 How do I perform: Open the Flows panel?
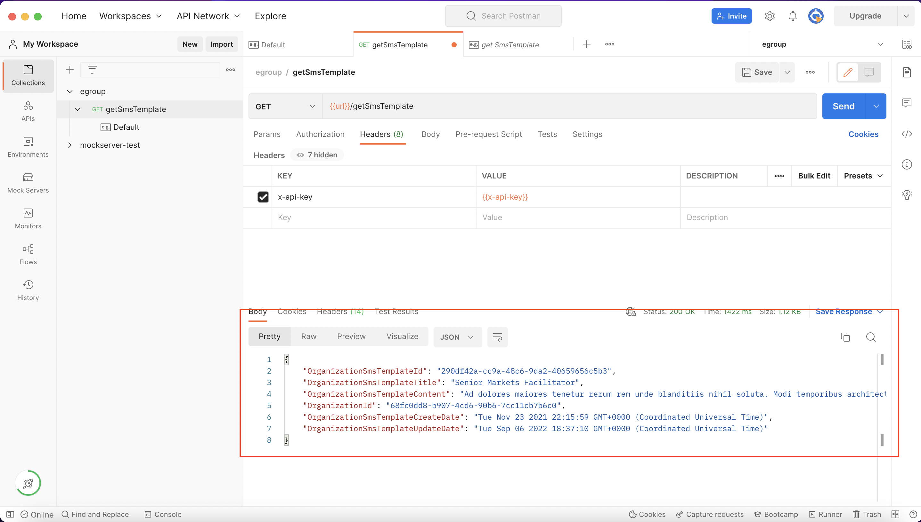pos(28,255)
